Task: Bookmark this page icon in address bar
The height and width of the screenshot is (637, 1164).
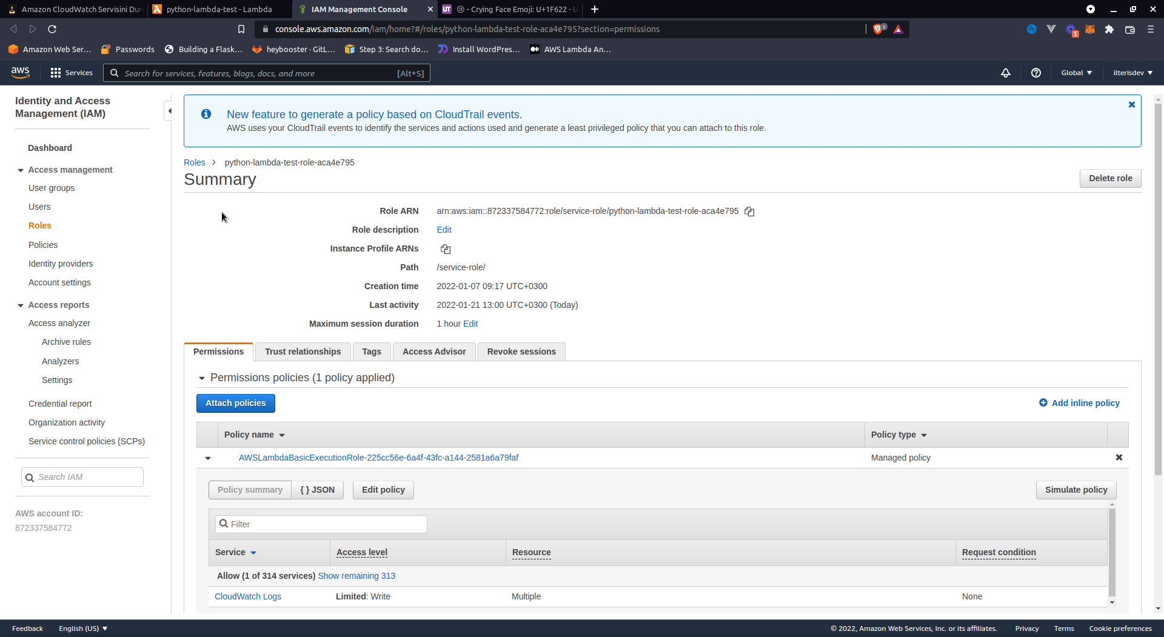Action: tap(241, 29)
